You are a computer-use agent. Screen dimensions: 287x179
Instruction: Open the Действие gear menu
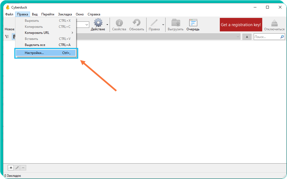(x=98, y=23)
